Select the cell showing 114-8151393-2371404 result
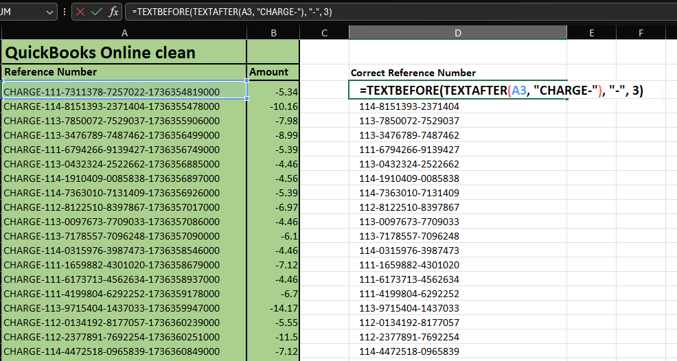The image size is (677, 361). point(457,106)
